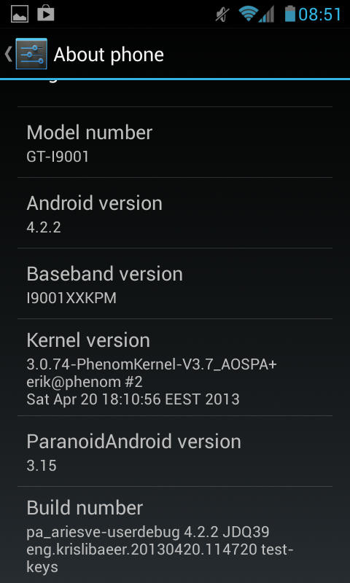Tap the back chevron beside Settings icon
Viewport: 350px width, 583px height.
pyautogui.click(x=8, y=54)
